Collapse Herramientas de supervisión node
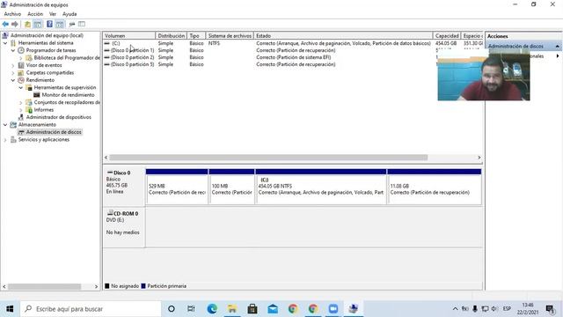Image resolution: width=563 pixels, height=317 pixels. [x=21, y=88]
